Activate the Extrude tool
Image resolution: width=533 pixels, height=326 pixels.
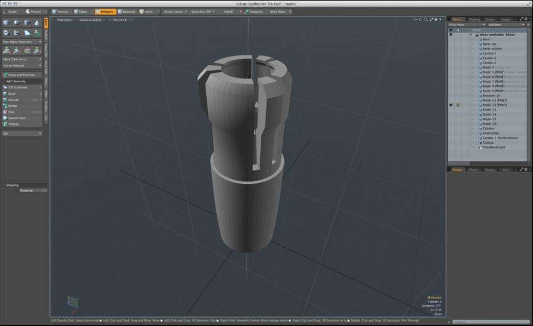(x=22, y=100)
